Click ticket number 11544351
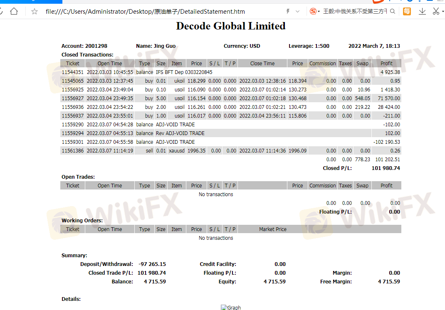The width and height of the screenshot is (445, 310). coord(73,72)
